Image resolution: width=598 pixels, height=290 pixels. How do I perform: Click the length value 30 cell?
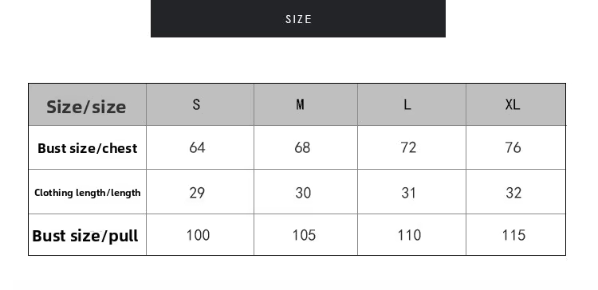tap(305, 192)
